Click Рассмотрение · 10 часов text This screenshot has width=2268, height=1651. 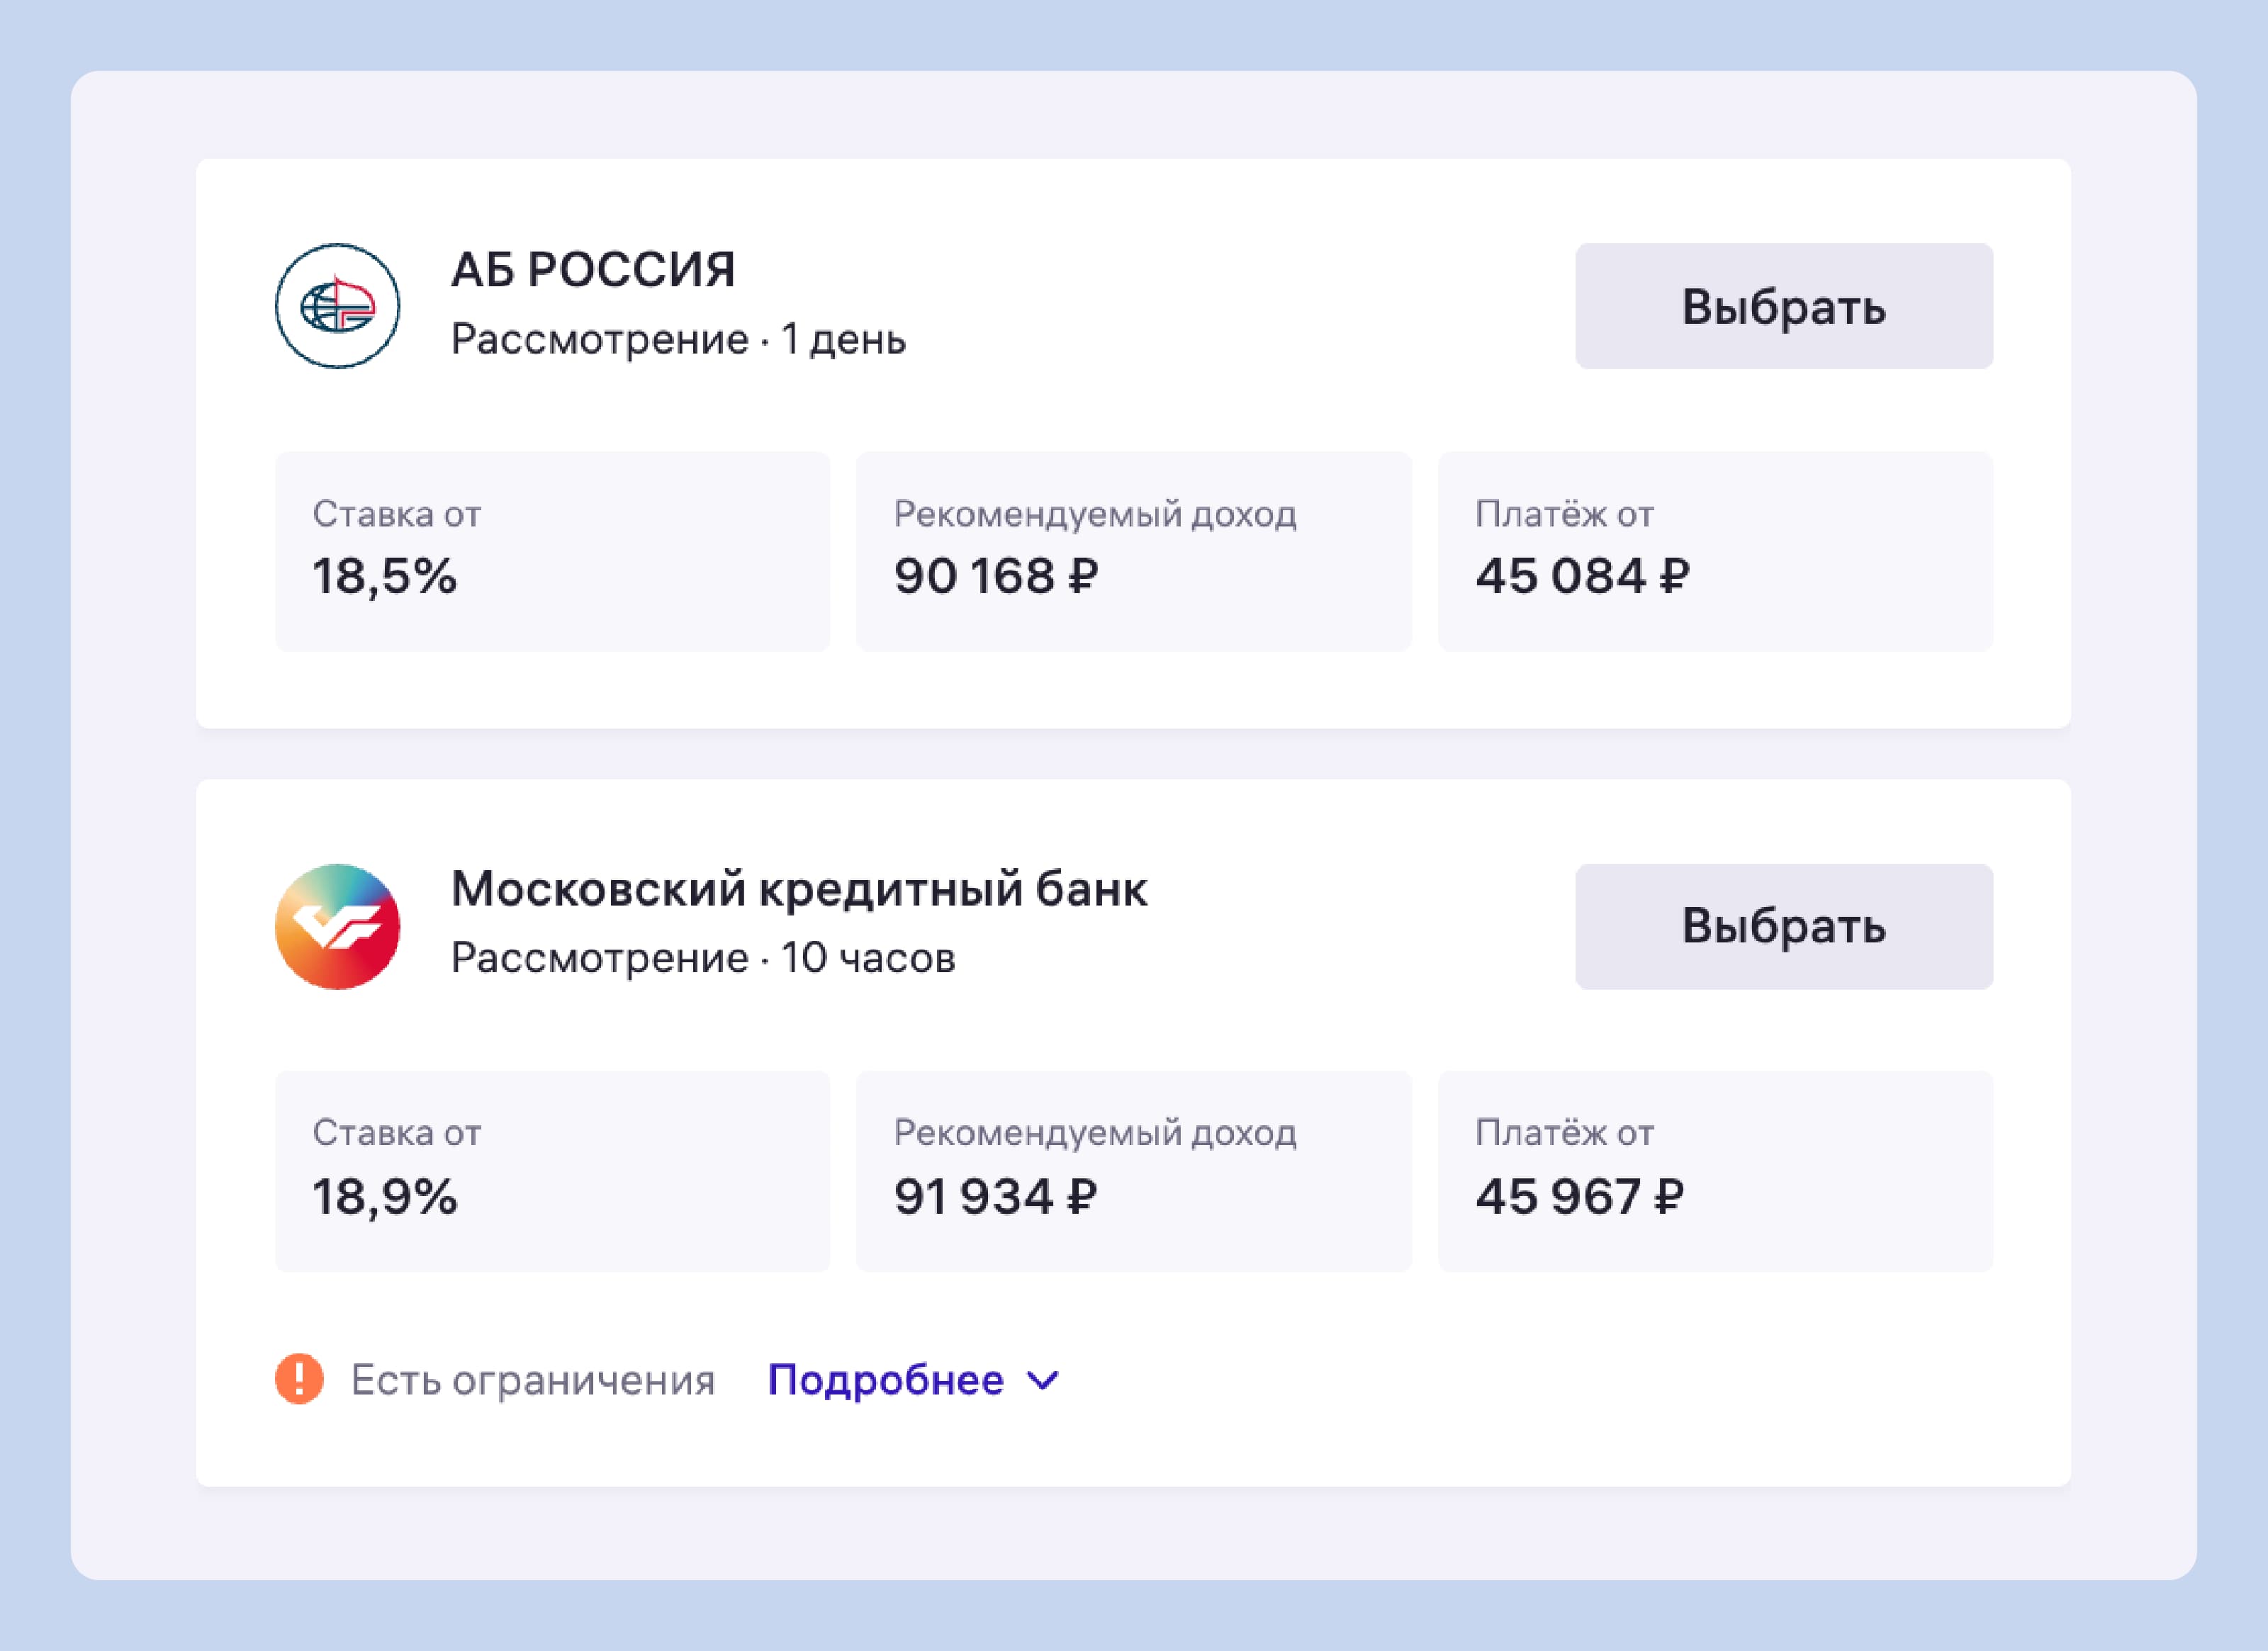(x=703, y=958)
